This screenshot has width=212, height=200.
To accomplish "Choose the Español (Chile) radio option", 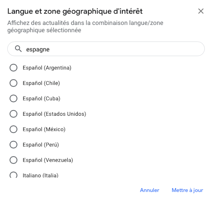I will pyautogui.click(x=14, y=83).
